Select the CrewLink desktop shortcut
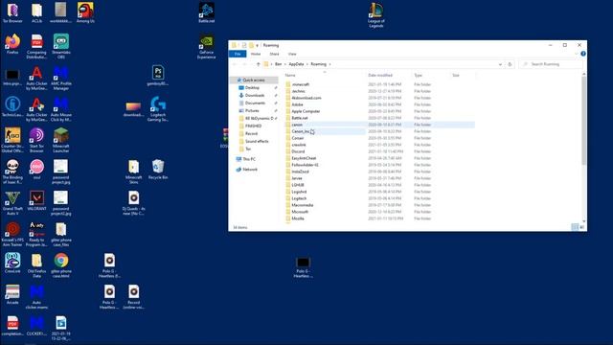The width and height of the screenshot is (613, 345). pos(12,264)
